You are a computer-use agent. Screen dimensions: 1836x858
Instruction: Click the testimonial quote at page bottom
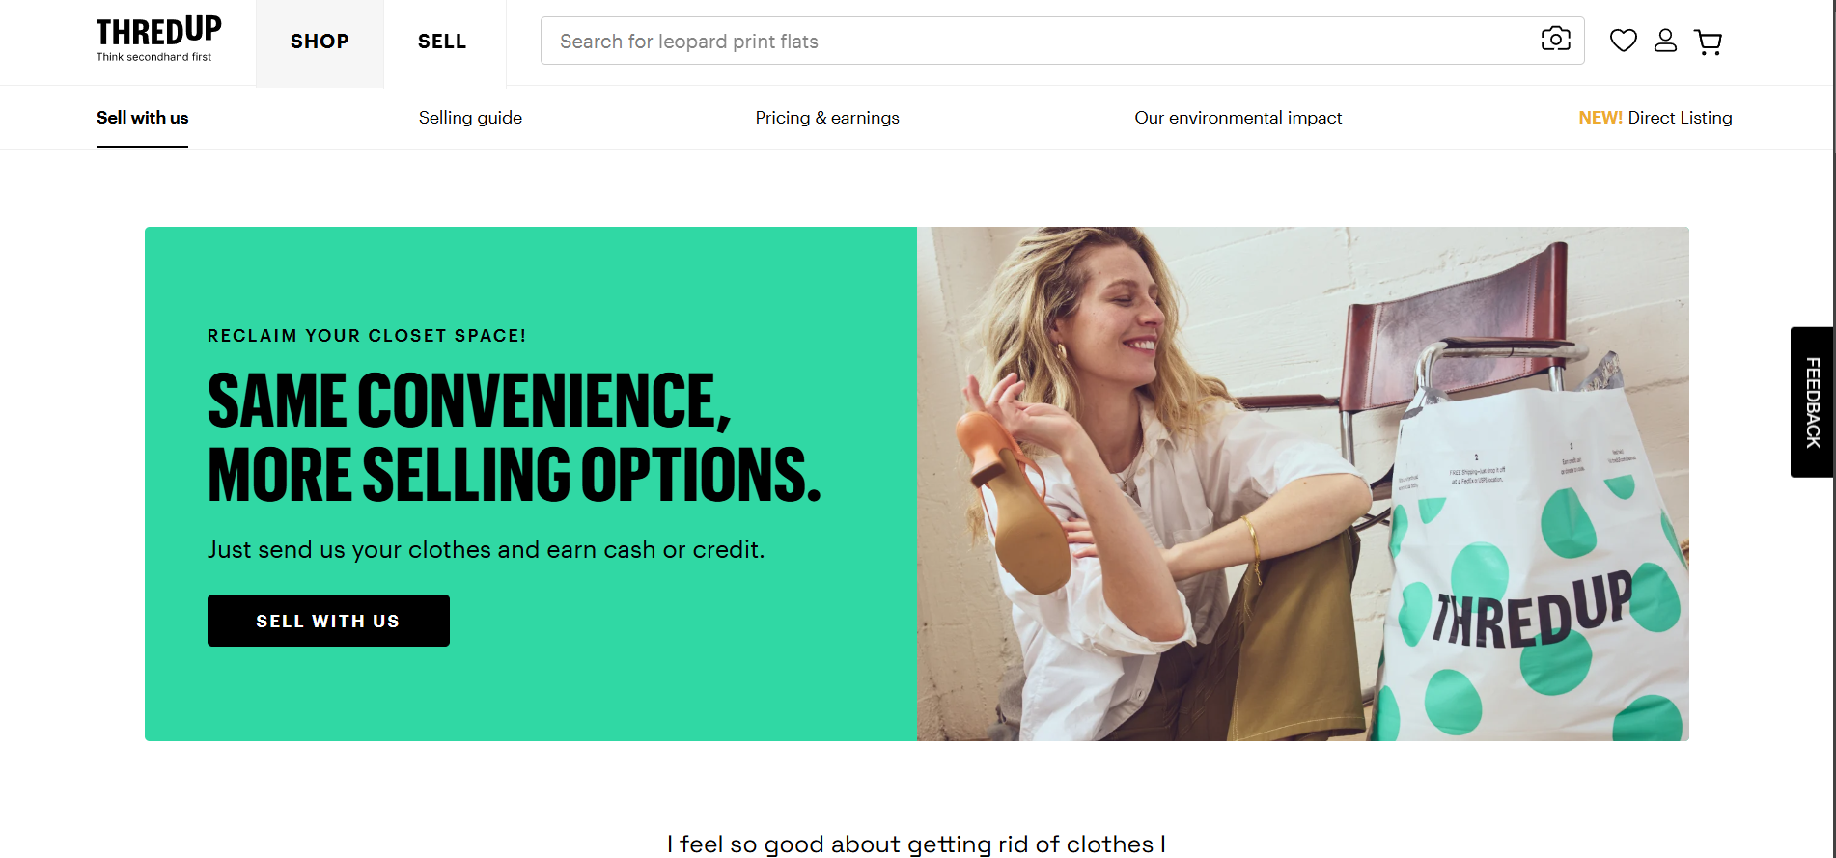pos(917,844)
